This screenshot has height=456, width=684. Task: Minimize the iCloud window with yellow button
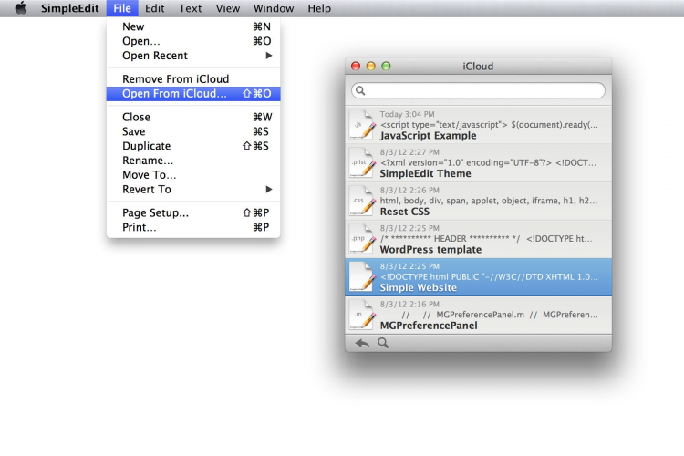371,66
